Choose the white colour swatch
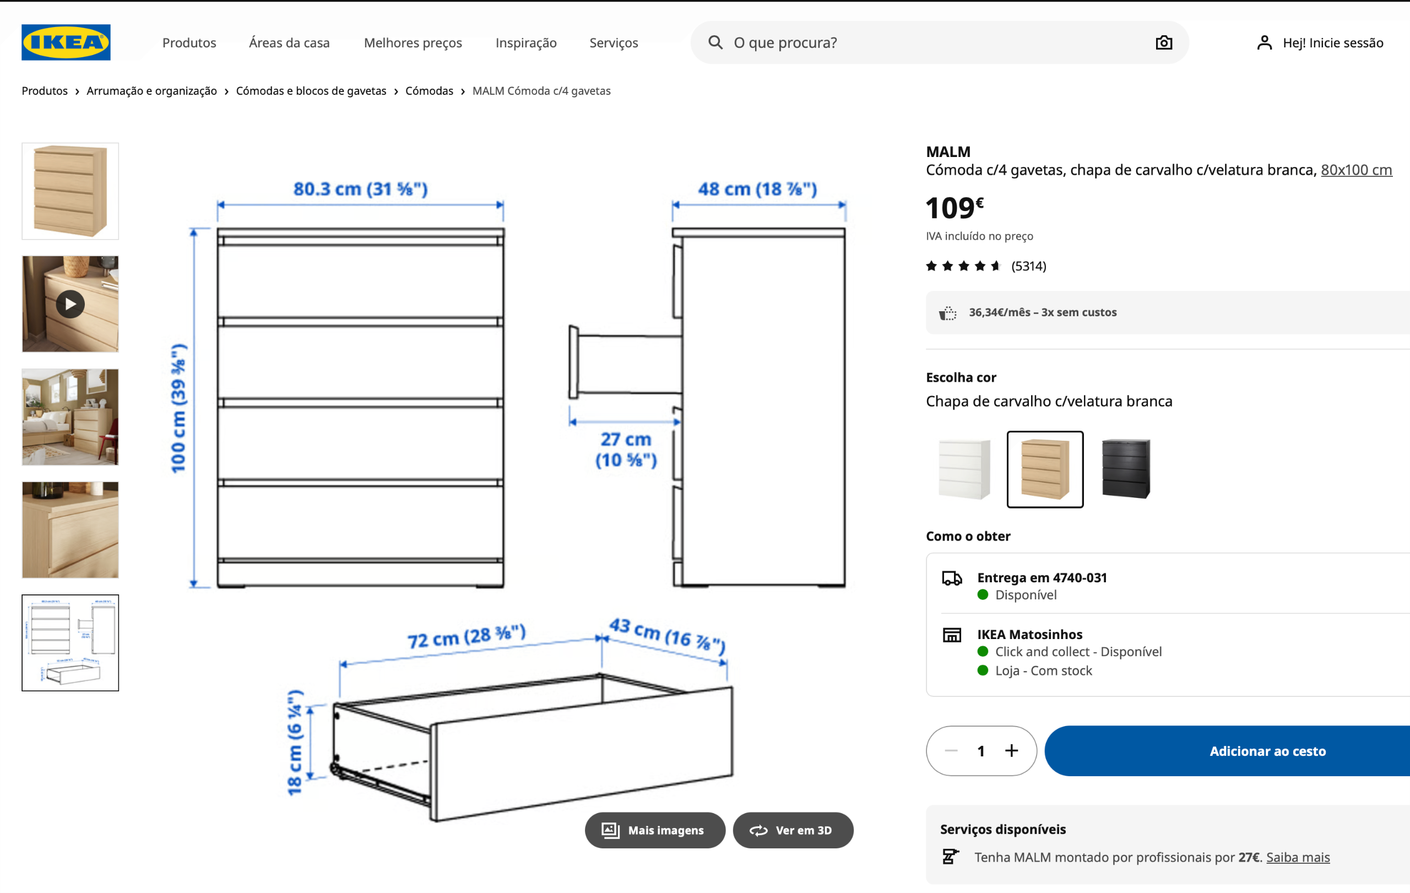The width and height of the screenshot is (1410, 893). point(964,469)
